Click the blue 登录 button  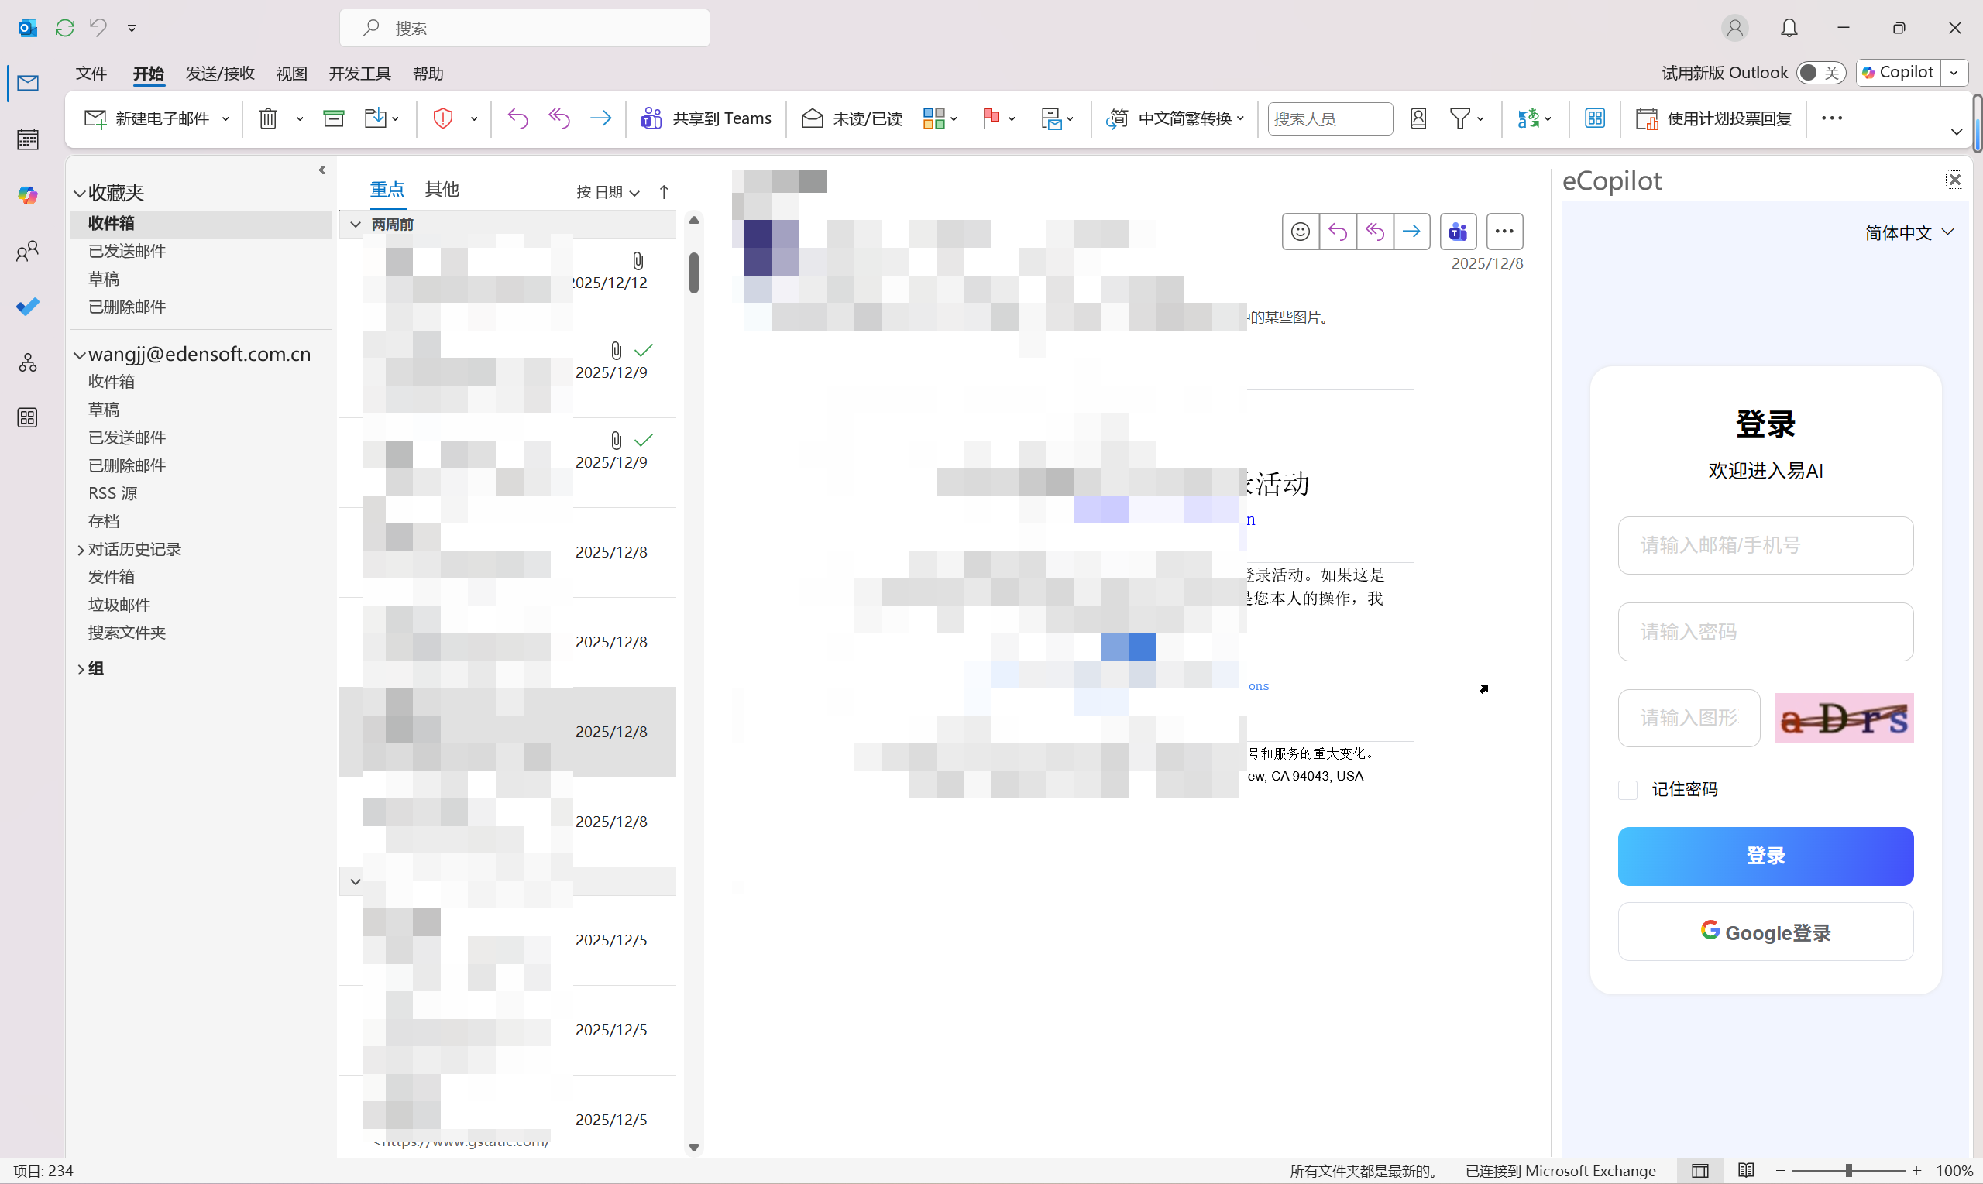point(1765,856)
